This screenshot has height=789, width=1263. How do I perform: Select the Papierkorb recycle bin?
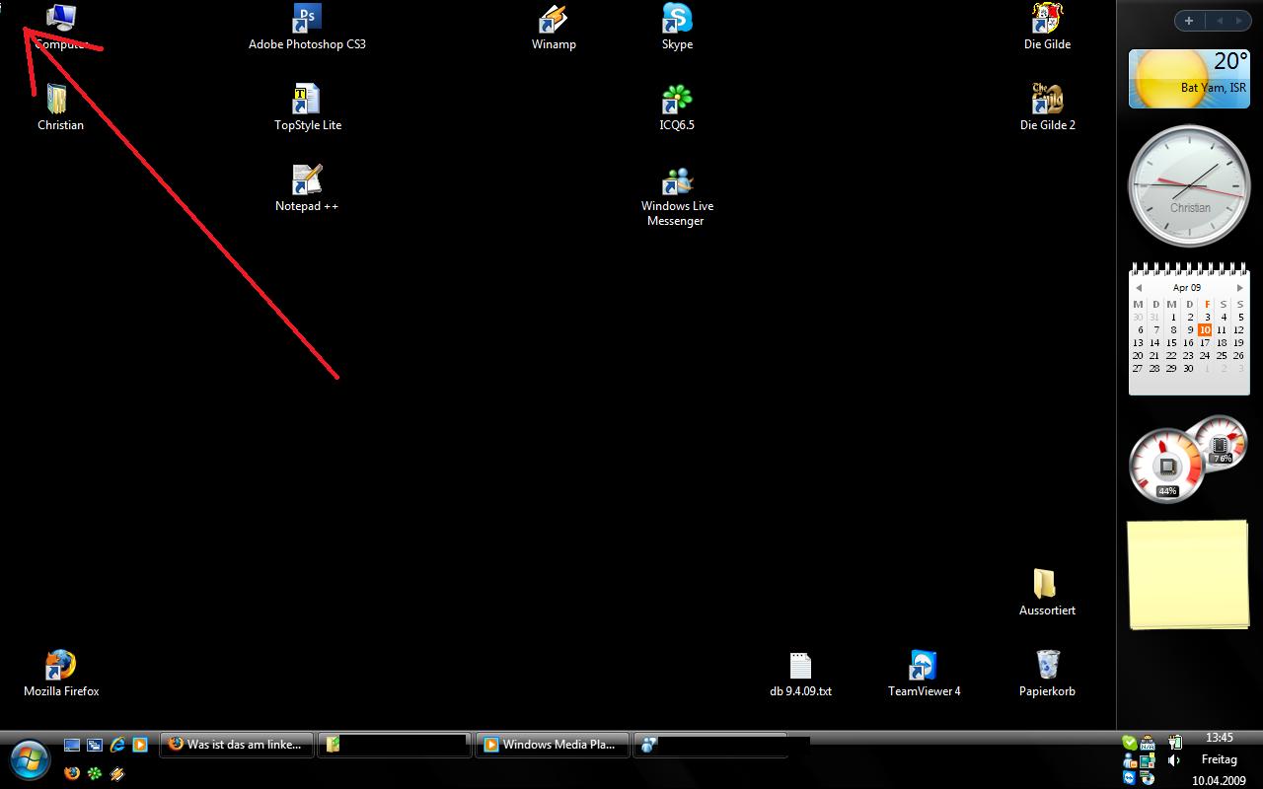1047,674
